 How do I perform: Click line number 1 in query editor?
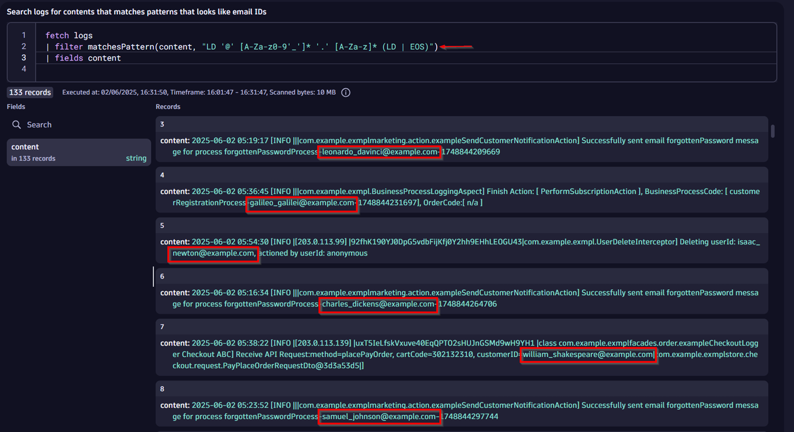(x=23, y=35)
